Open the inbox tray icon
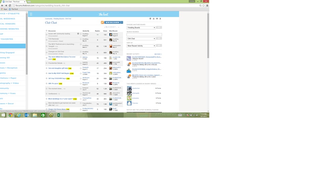The image size is (322, 181). (x=154, y=19)
